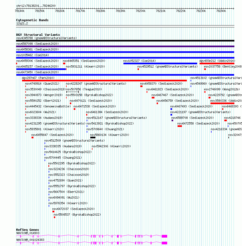Click the chr12:78138201..78246200 region label
242x246 pixels.
pyautogui.click(x=36, y=6)
